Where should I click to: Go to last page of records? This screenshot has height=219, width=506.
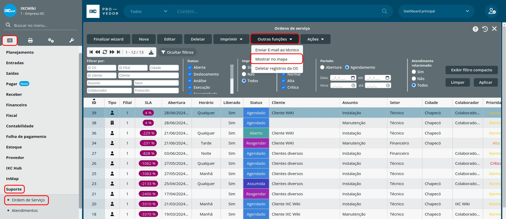(118, 52)
